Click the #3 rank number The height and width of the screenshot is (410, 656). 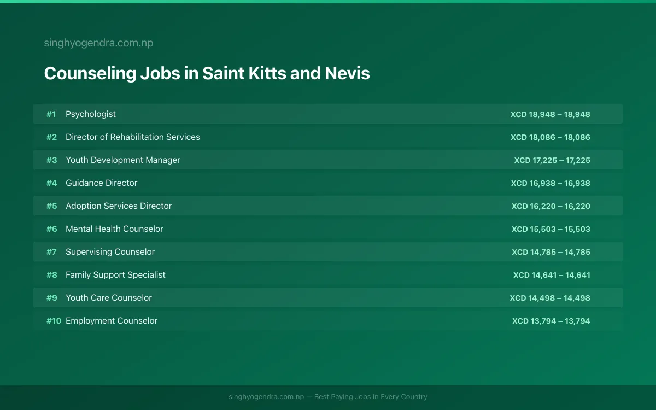click(x=51, y=160)
